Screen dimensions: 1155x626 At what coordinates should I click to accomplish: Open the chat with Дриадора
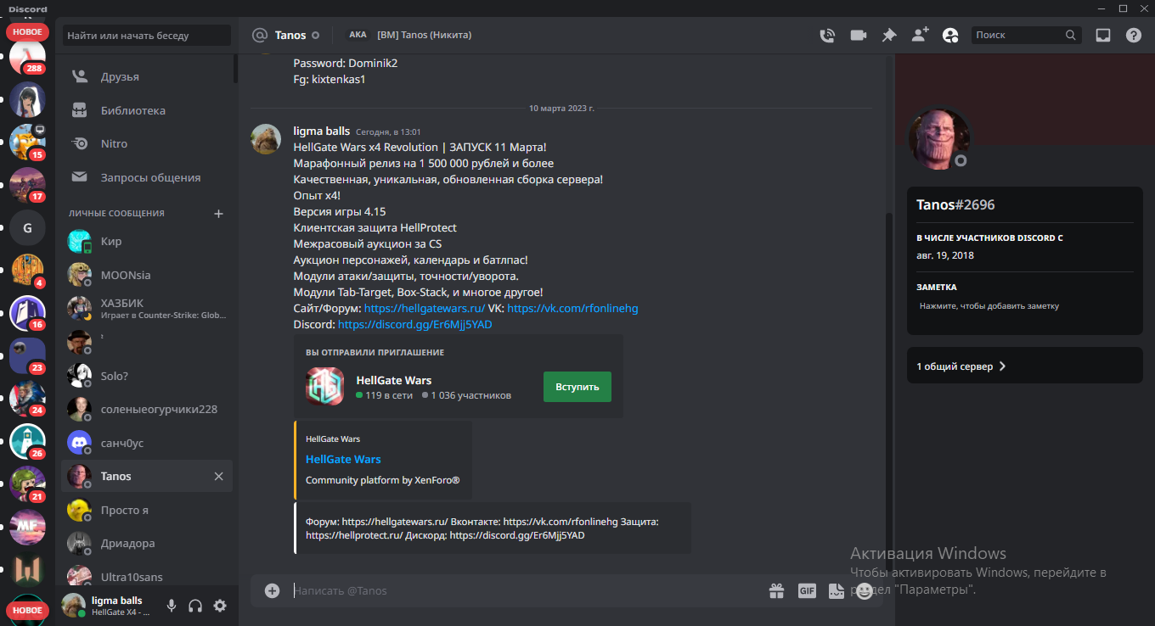click(147, 544)
